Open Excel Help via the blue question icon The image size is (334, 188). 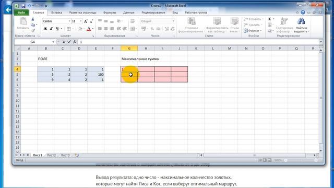(x=303, y=13)
